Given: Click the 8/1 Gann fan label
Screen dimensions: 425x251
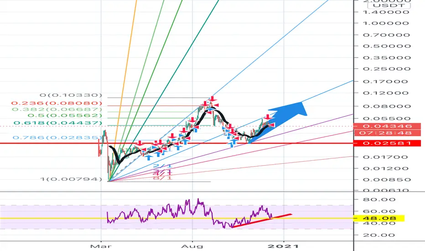Looking at the screenshot, I should [x=162, y=178].
